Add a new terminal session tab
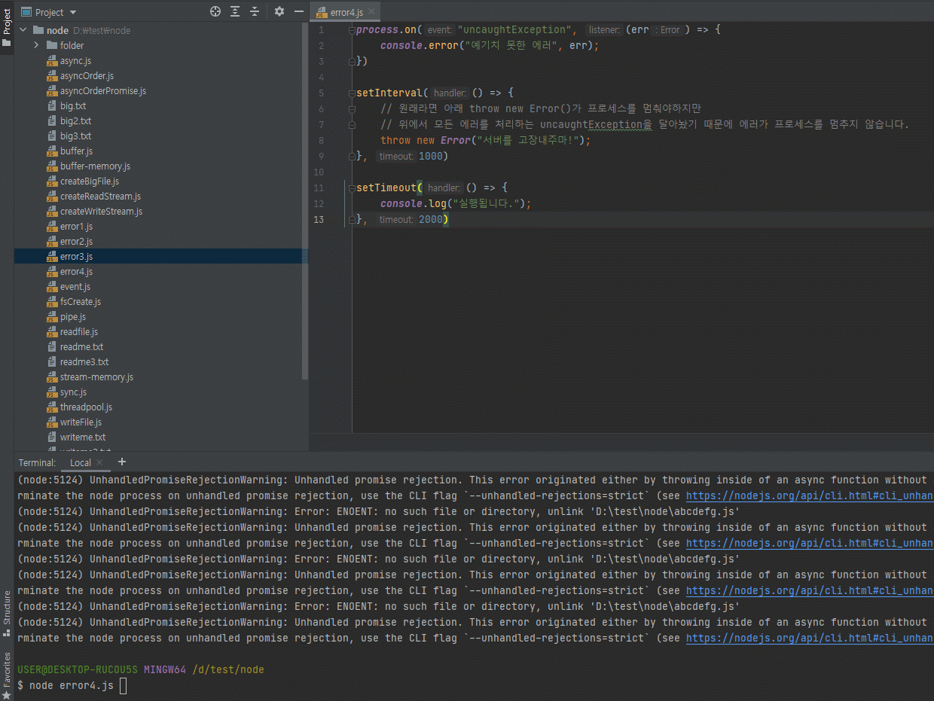The image size is (934, 701). (x=122, y=462)
